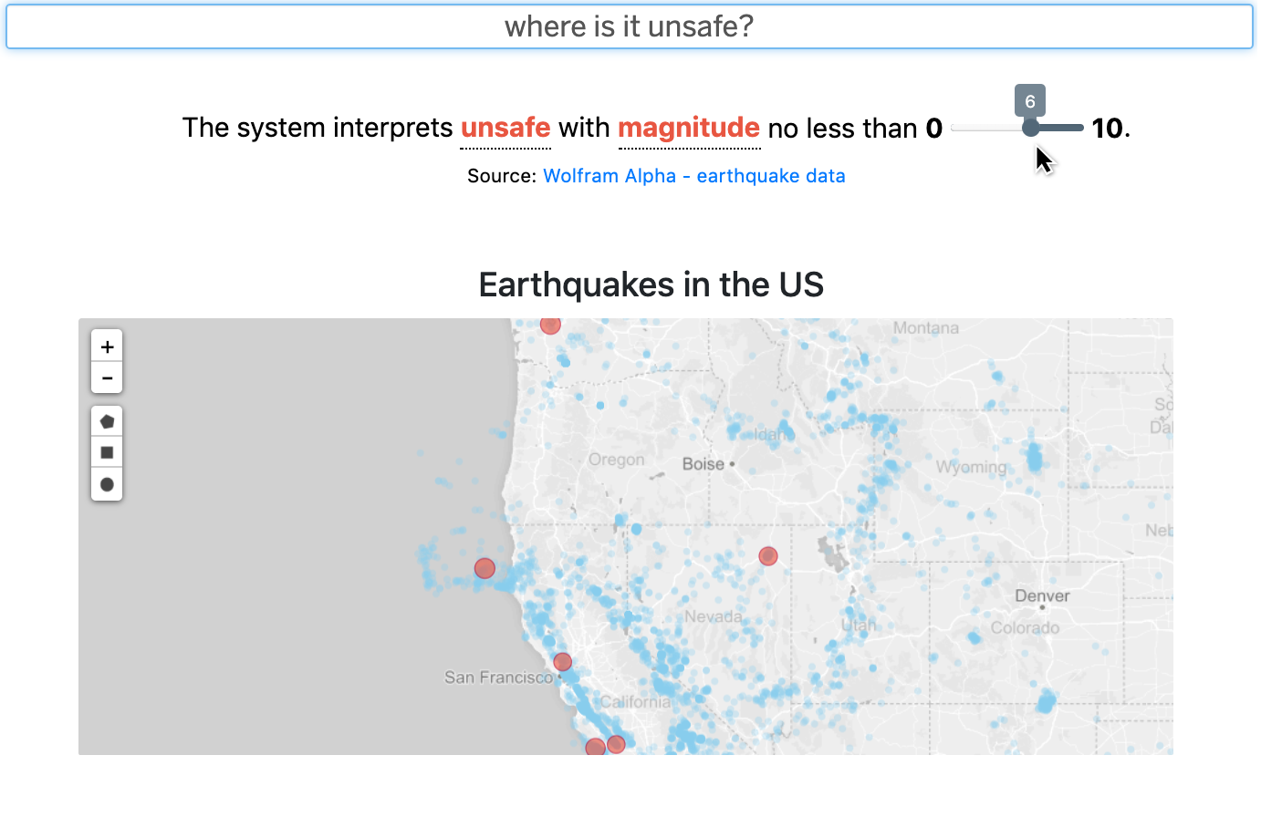Image resolution: width=1261 pixels, height=838 pixels.
Task: Click the highlighted word 'unsafe'
Action: tap(505, 128)
